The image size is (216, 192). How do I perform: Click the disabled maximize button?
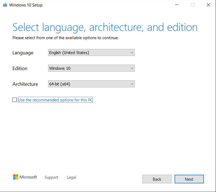[192, 5]
